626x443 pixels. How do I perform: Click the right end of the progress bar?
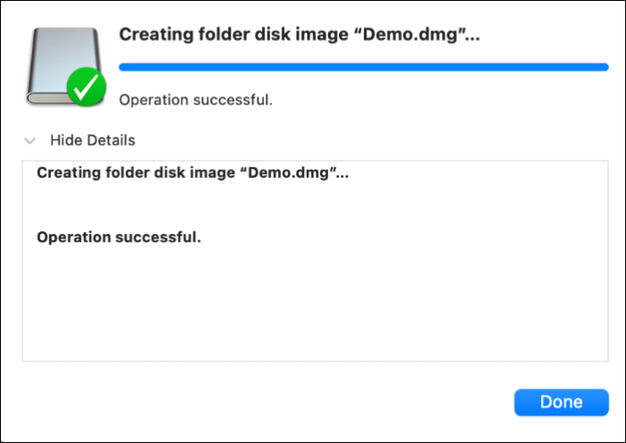click(x=605, y=66)
